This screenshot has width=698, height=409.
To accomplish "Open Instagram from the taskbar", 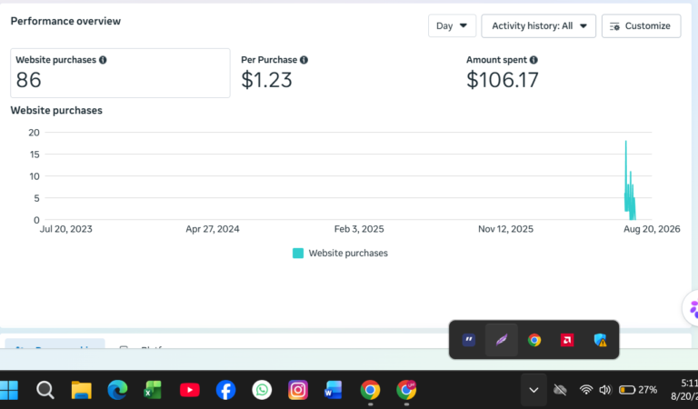I will pyautogui.click(x=298, y=390).
